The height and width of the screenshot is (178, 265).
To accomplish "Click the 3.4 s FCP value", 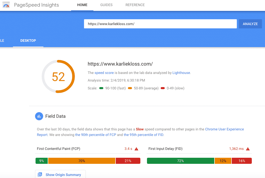I will [128, 149].
